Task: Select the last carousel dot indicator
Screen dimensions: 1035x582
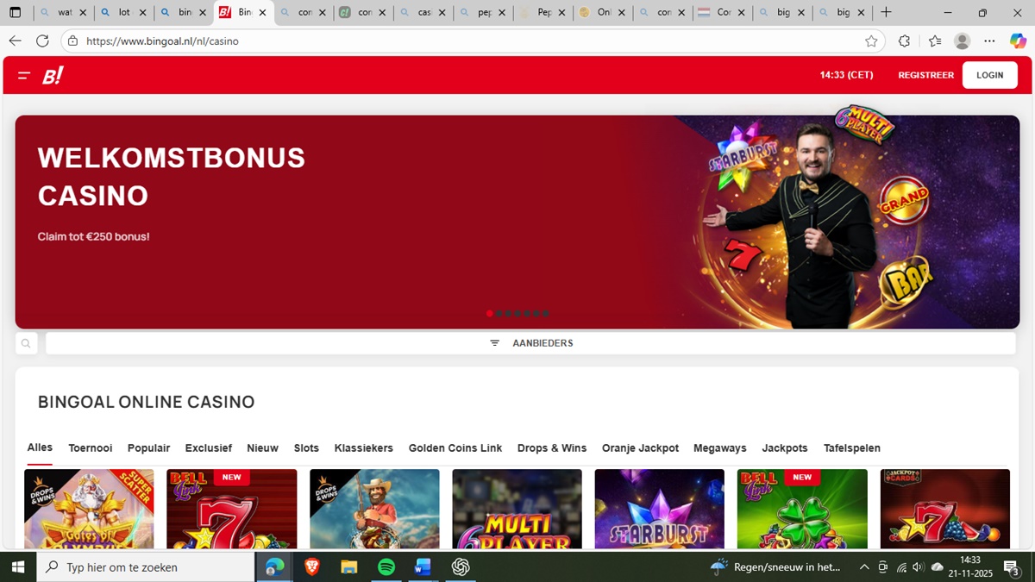Action: pos(546,314)
